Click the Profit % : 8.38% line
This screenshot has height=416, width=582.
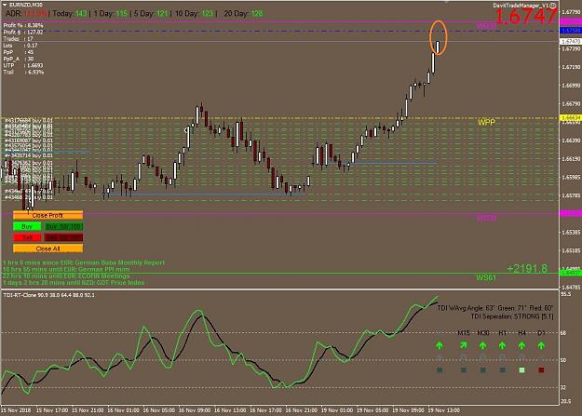click(x=23, y=26)
